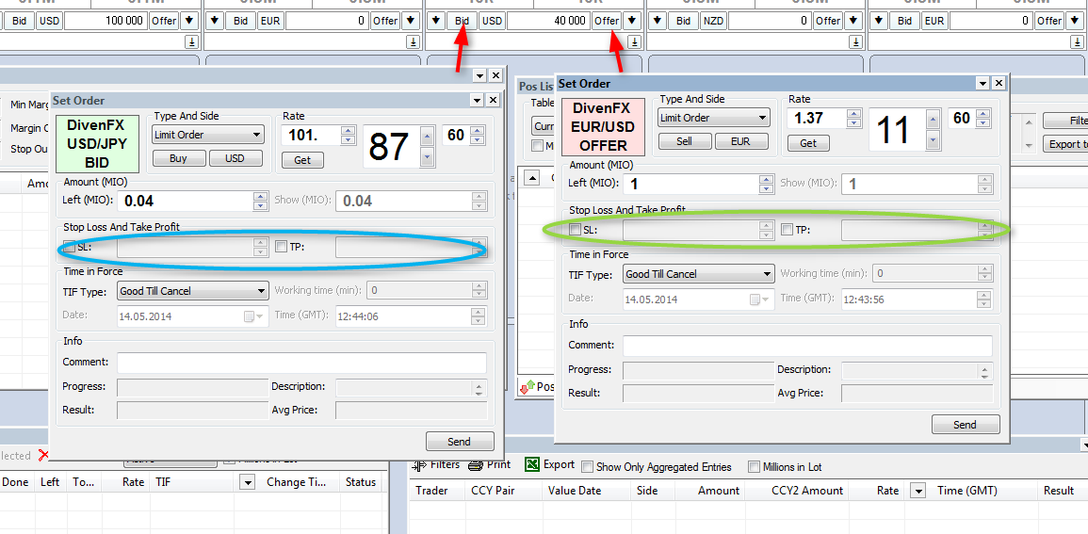The image size is (1088, 534).
Task: Click Sell side button in EUR/USD order
Action: click(685, 141)
